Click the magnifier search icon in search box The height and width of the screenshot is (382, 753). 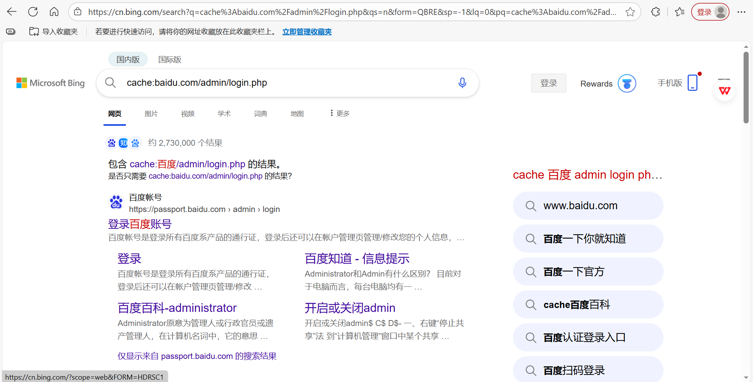click(x=110, y=83)
